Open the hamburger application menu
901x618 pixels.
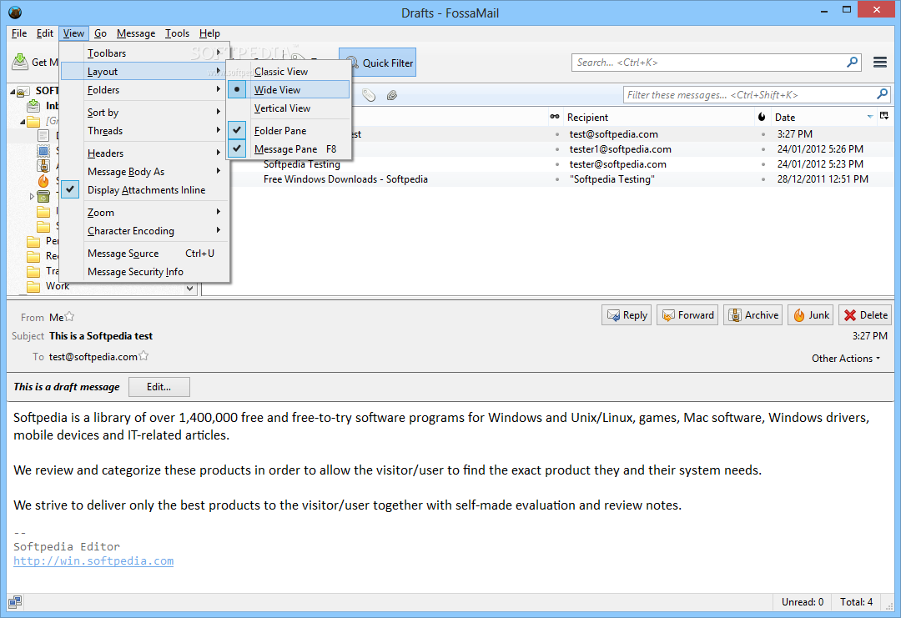(880, 62)
